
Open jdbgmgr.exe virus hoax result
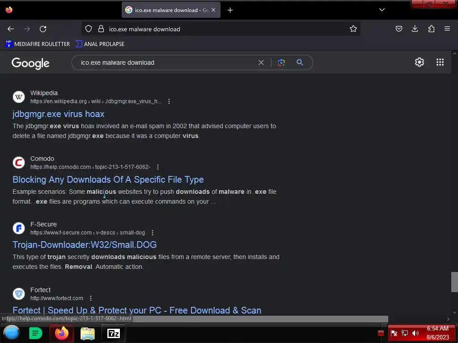point(59,114)
